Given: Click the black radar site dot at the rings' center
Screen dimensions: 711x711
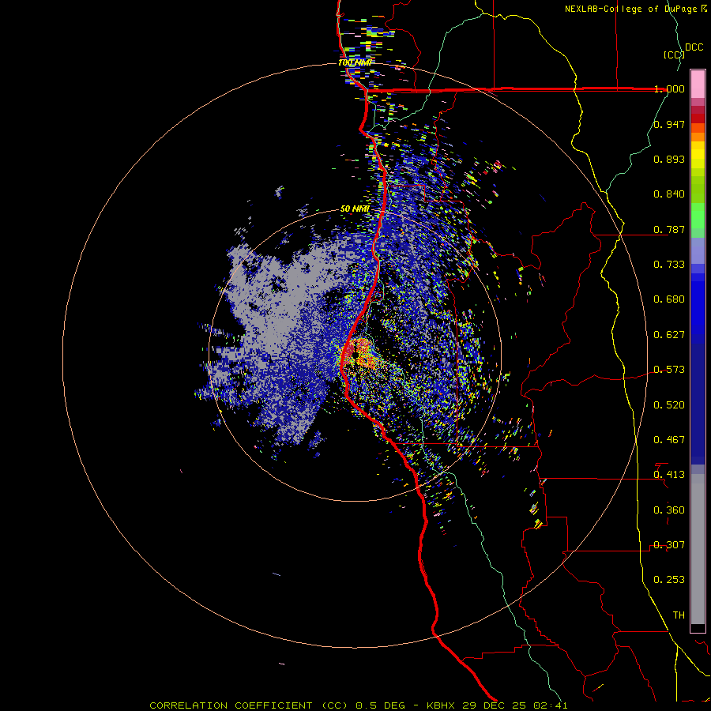Looking at the screenshot, I should click(x=355, y=355).
